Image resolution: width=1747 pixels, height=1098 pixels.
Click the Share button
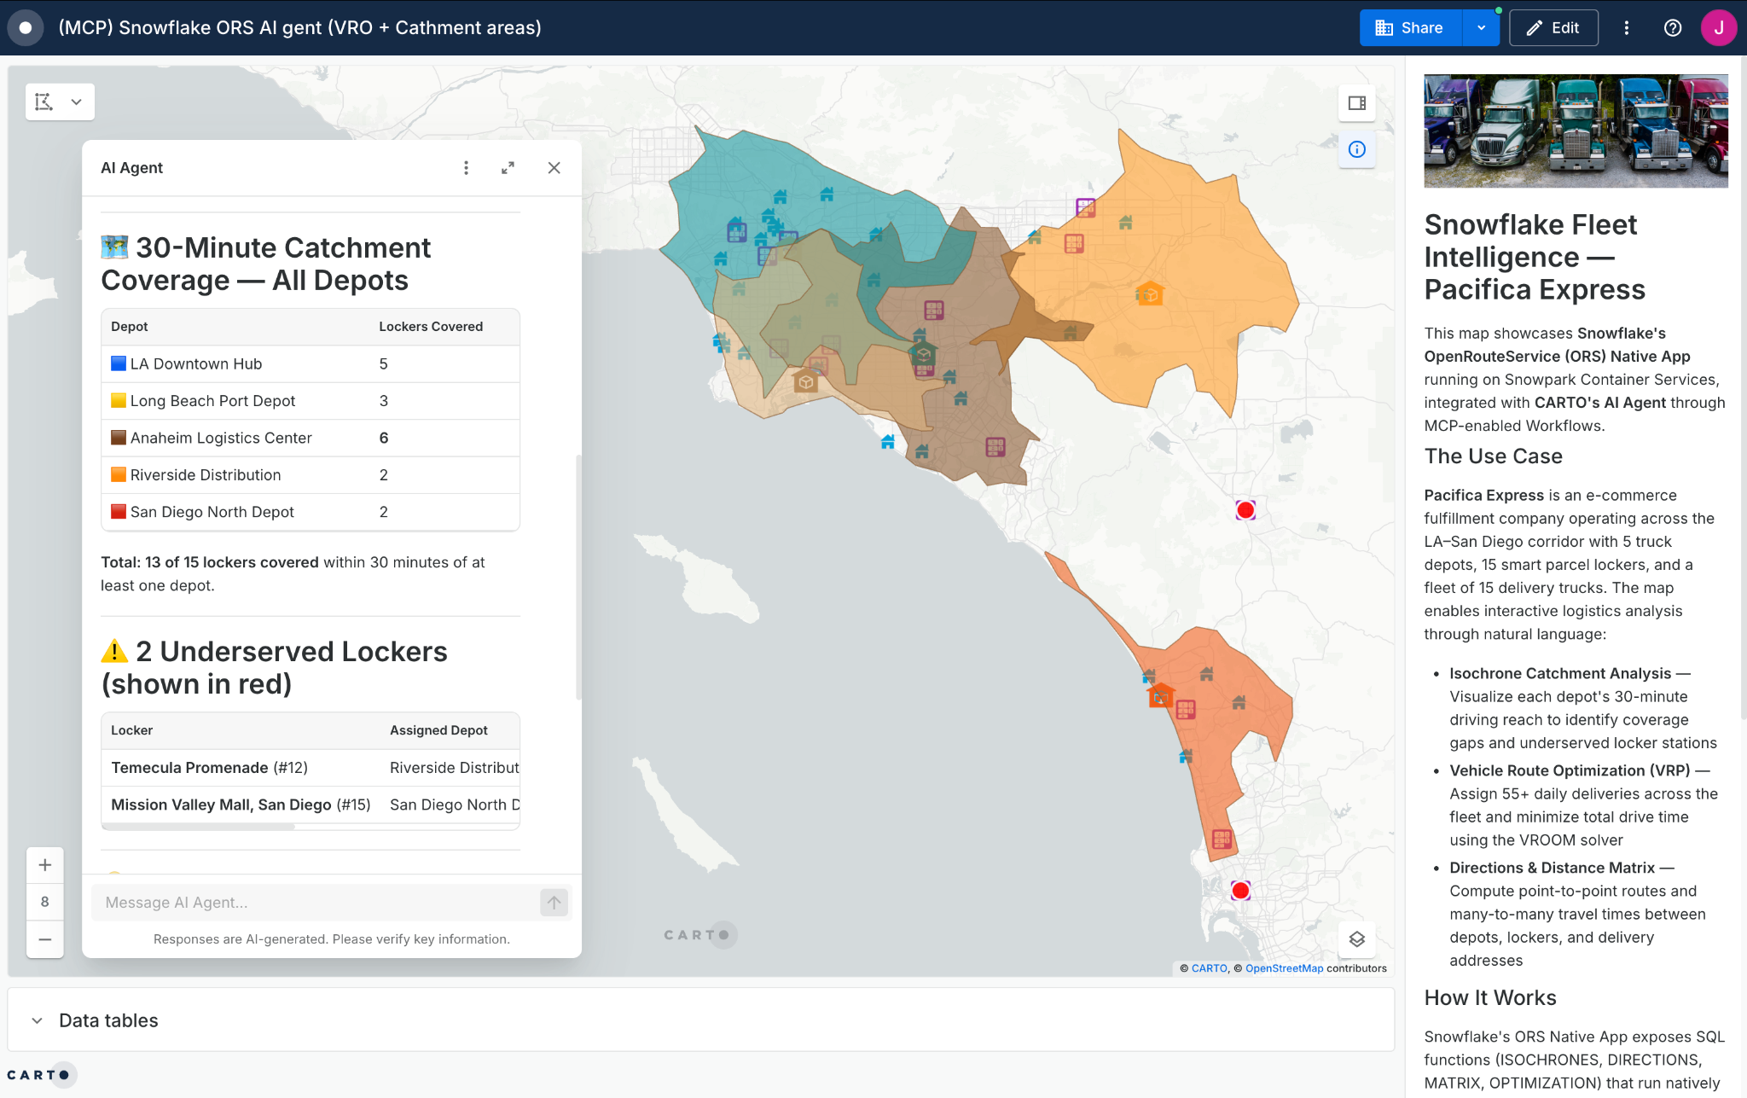pos(1411,28)
